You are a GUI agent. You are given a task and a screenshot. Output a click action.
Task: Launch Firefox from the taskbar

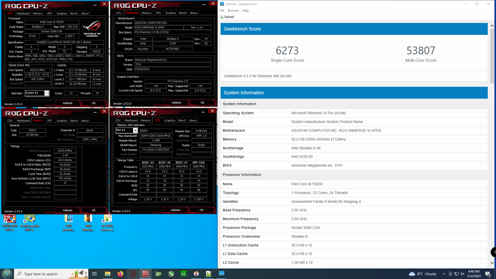point(120,274)
